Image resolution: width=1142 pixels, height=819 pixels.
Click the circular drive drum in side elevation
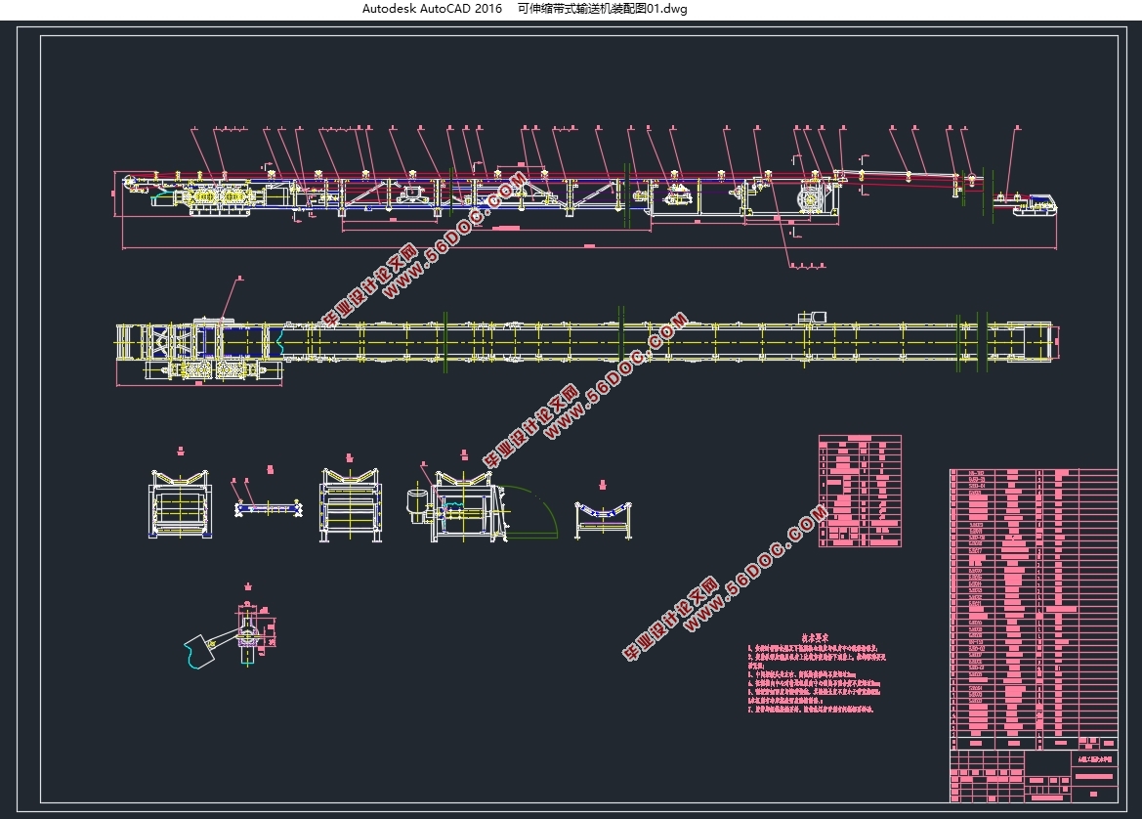tap(811, 201)
